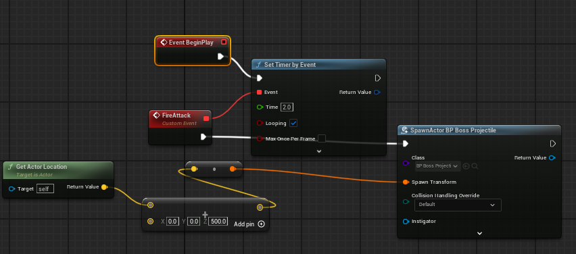Viewport: 576px width, 254px height.
Task: Expand the Set Timer by Event advanced pins
Action: coord(319,151)
